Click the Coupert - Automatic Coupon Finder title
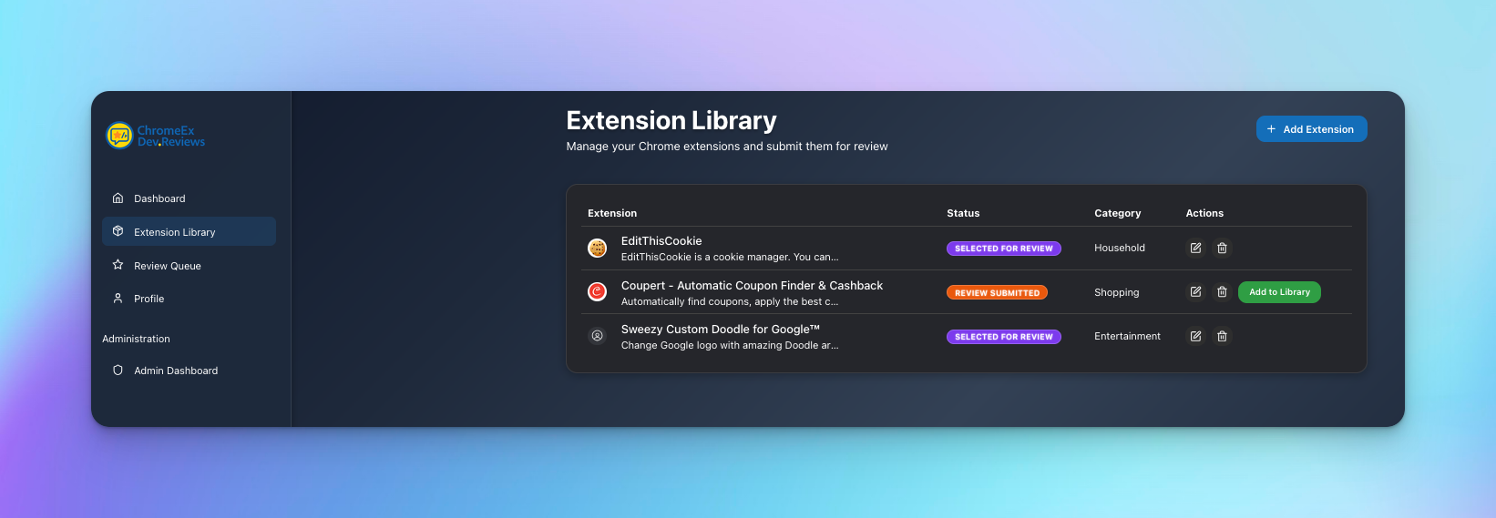Image resolution: width=1496 pixels, height=518 pixels. click(x=752, y=285)
